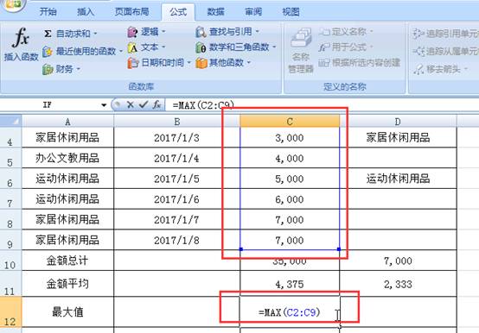Open the Lookup and Reference (查找与引用) icon

201,32
